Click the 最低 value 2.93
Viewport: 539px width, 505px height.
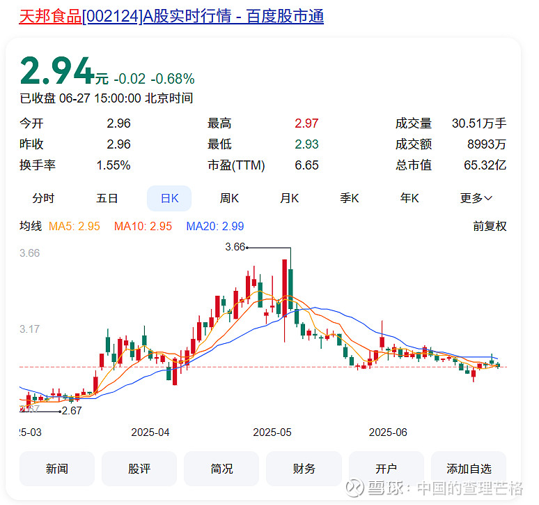click(x=306, y=144)
